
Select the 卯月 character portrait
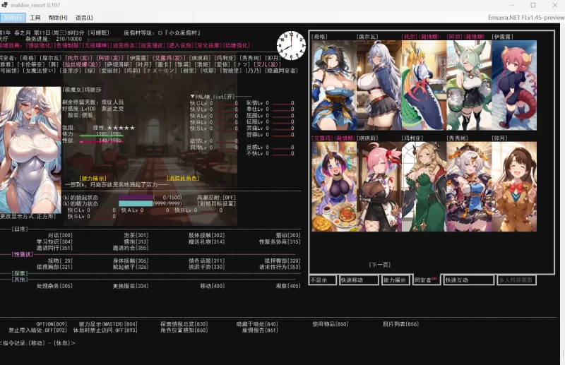(514, 186)
